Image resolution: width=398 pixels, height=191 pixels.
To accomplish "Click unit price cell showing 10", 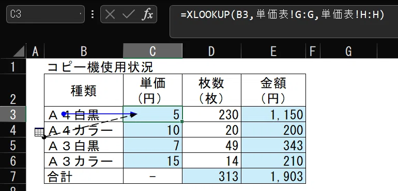I will point(152,130).
